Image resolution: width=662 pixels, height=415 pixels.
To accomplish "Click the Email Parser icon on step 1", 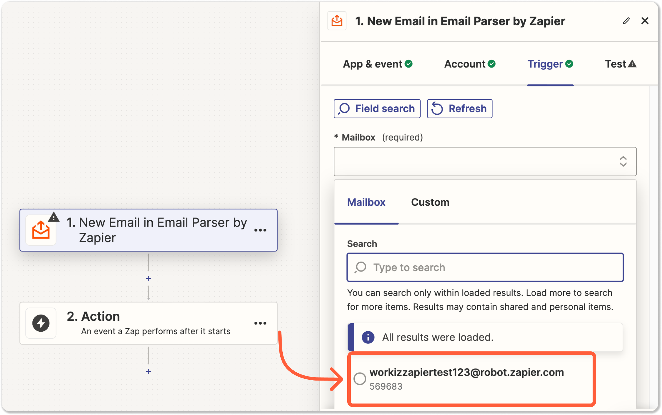I will coord(41,230).
